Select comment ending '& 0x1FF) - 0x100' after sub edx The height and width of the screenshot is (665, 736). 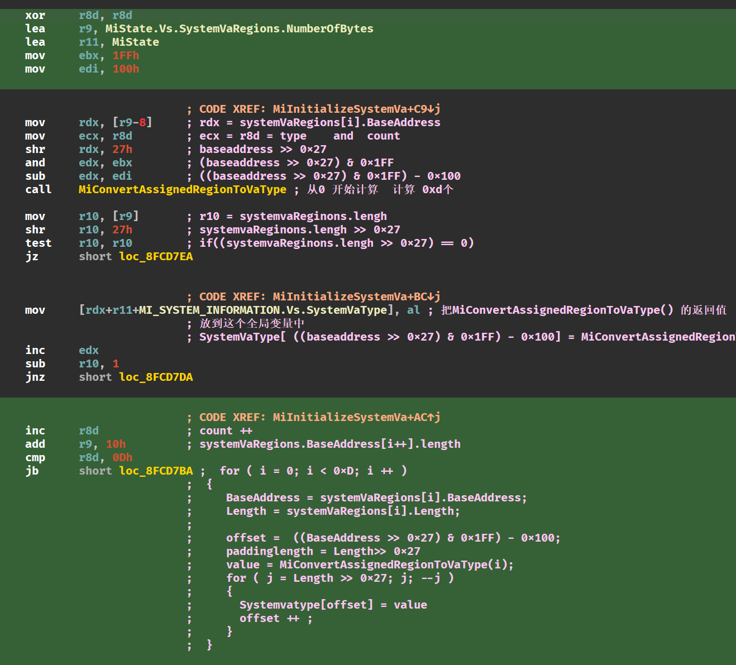tap(330, 176)
